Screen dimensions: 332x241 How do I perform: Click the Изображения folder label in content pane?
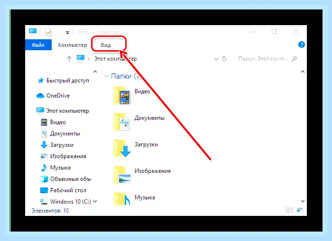152,171
